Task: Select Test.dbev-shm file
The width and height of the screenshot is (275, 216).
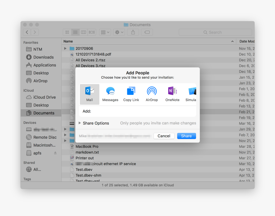Action: [x=158, y=175]
